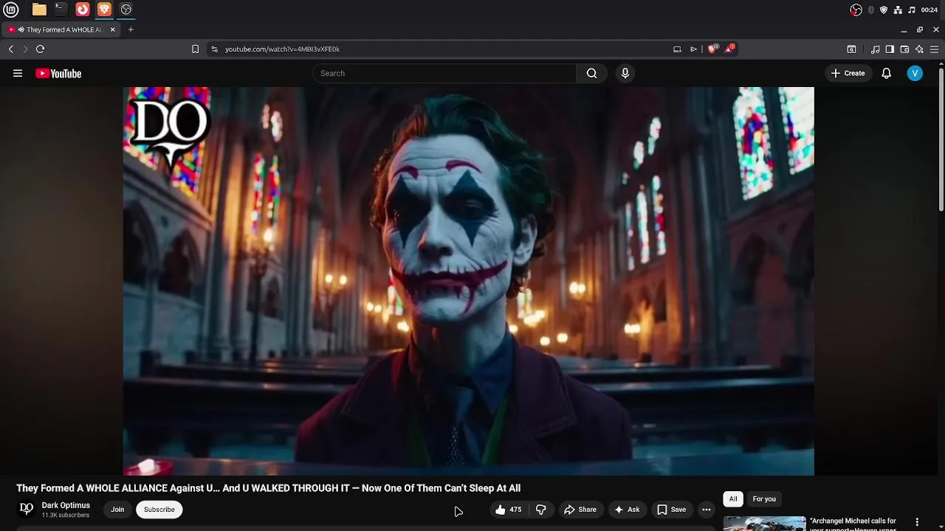
Task: Open Firefox from the panel
Action: [x=83, y=10]
